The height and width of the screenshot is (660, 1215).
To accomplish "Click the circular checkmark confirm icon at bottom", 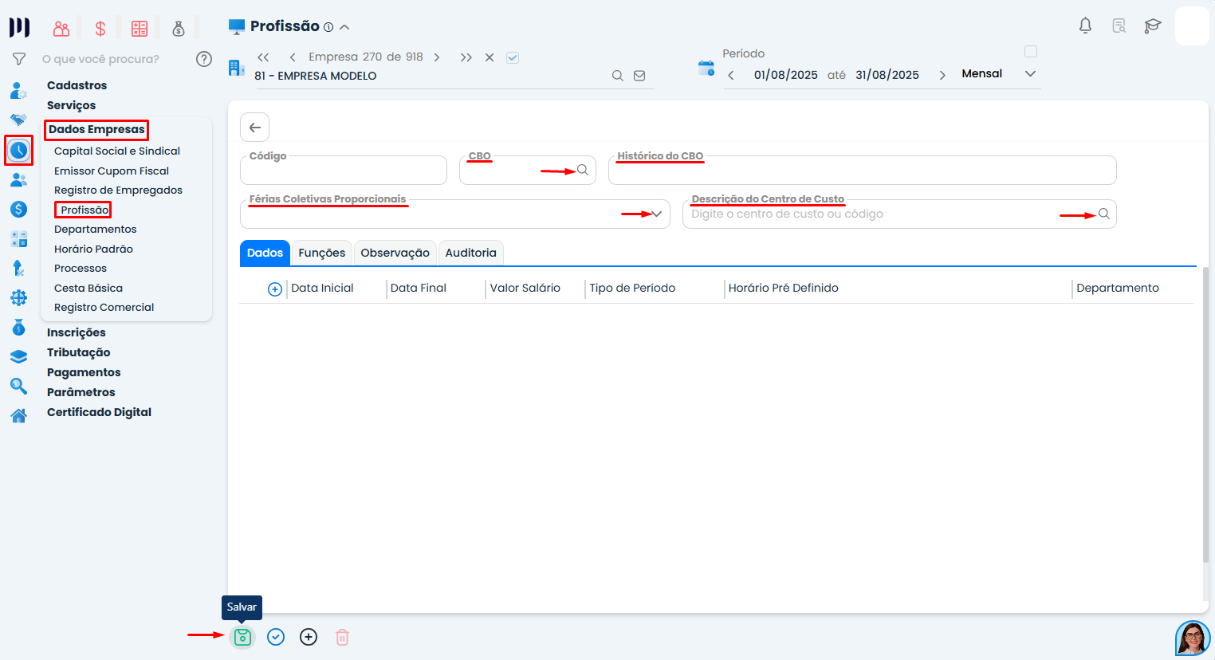I will click(276, 637).
